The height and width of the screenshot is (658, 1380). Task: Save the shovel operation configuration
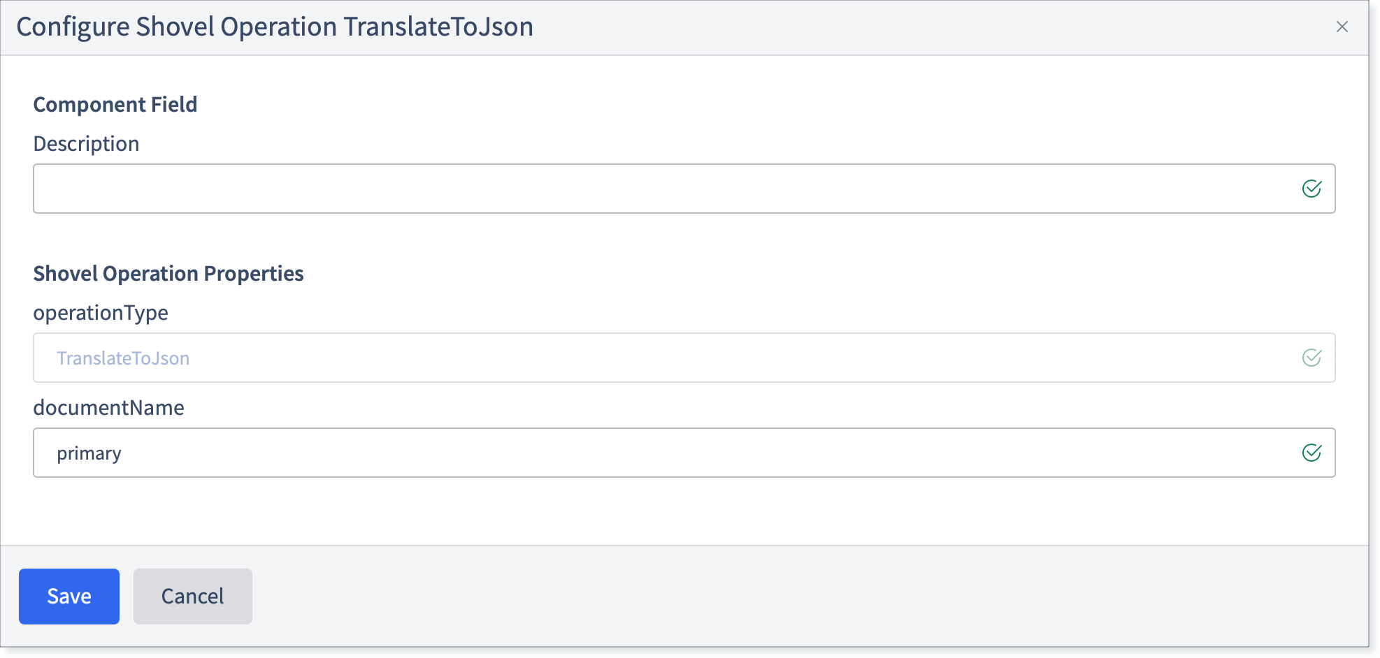pyautogui.click(x=69, y=597)
